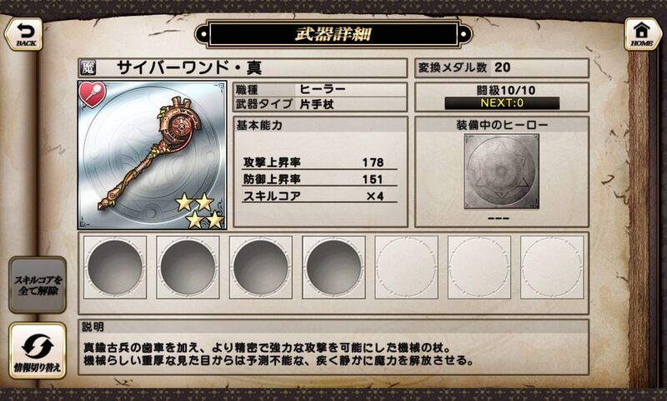
Task: Select the sixth empty skill core slot
Action: point(479,267)
